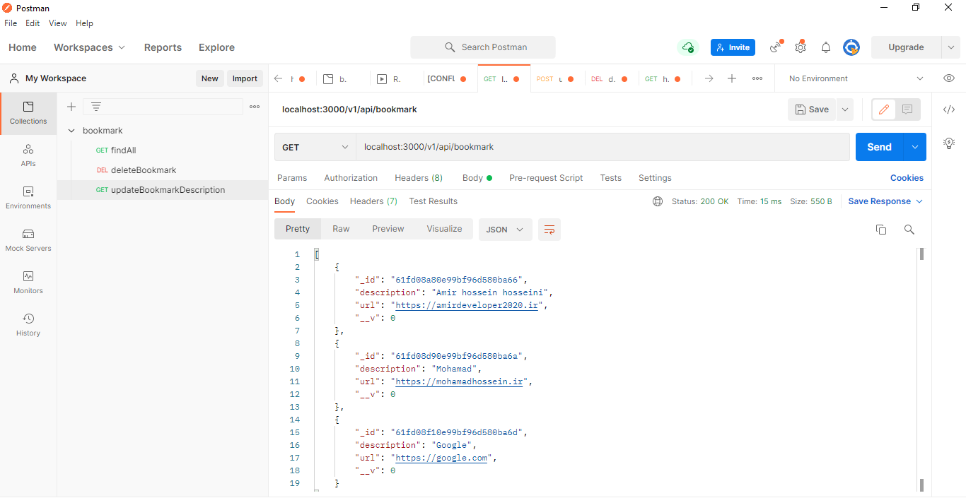Switch to the Pre-request Script tab

[546, 178]
